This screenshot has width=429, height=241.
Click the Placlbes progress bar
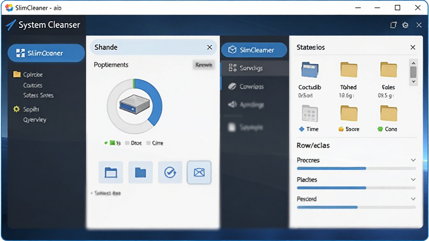pos(356,188)
